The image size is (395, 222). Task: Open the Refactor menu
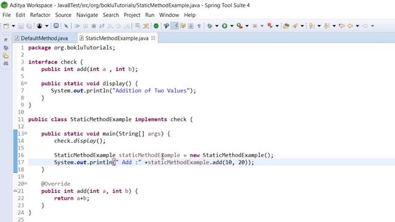pyautogui.click(x=40, y=15)
